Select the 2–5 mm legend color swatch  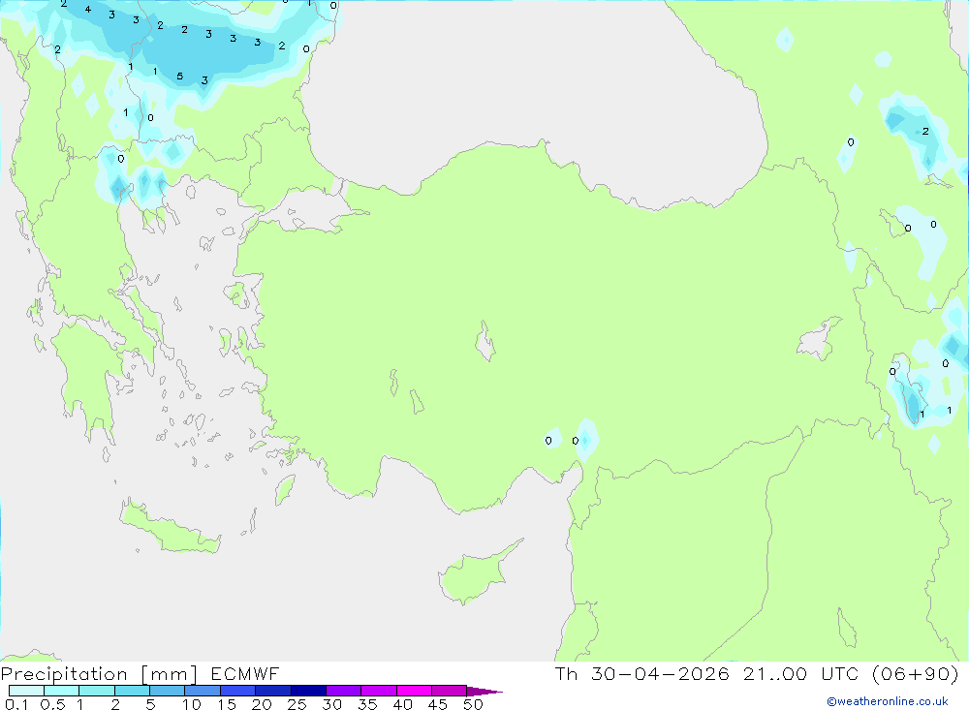[x=132, y=691]
